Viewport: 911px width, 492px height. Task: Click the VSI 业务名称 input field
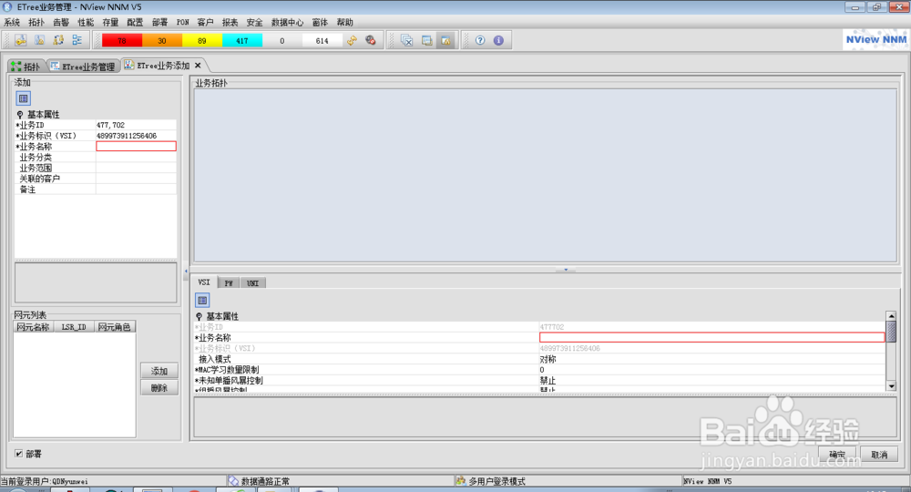(711, 337)
